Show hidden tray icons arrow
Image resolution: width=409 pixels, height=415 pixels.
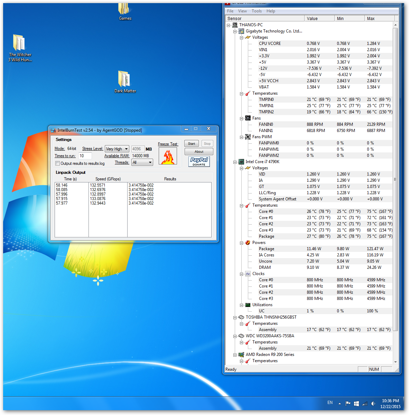[x=340, y=403]
